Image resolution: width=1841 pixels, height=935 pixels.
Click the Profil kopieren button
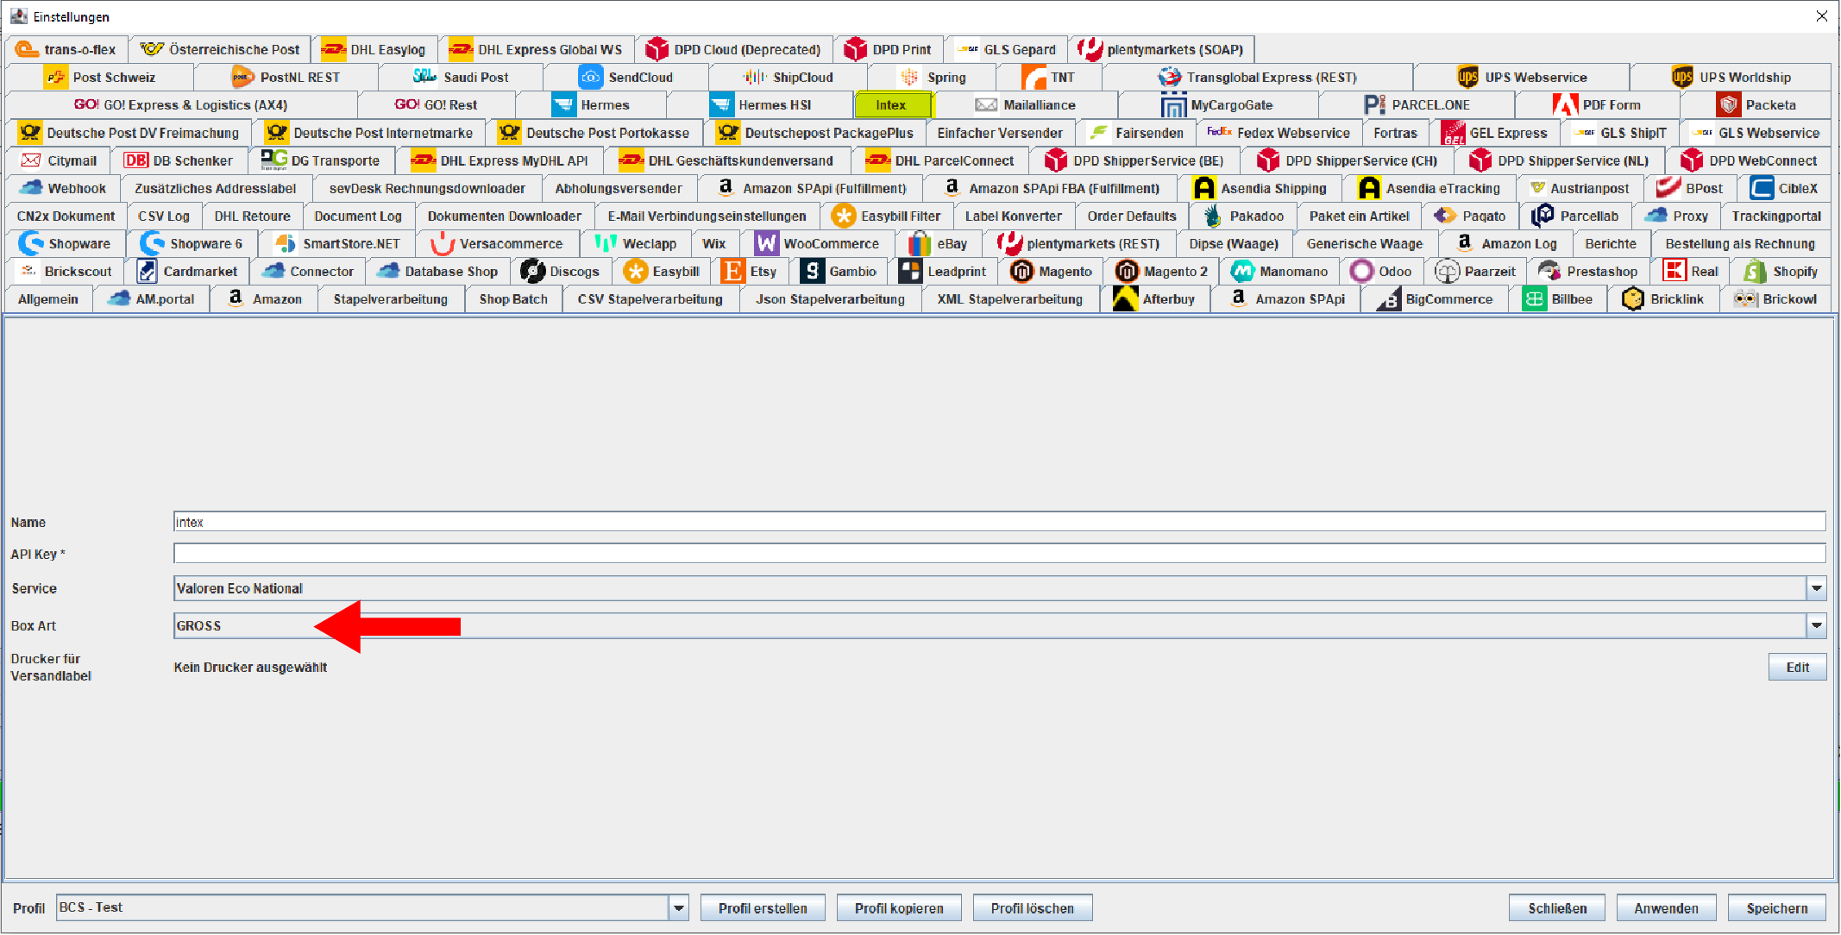(x=899, y=908)
